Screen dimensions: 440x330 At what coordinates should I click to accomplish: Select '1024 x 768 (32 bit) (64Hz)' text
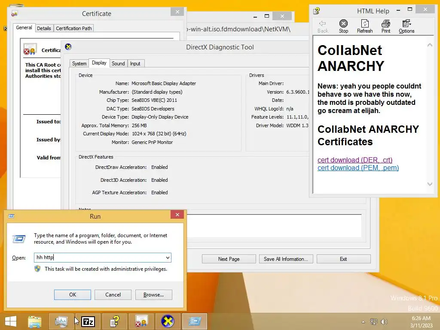pyautogui.click(x=159, y=134)
